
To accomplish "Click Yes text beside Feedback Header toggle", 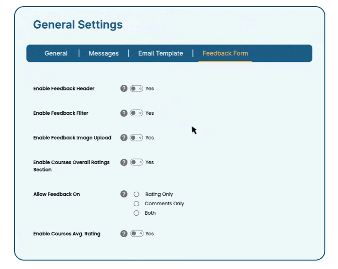I will click(150, 89).
